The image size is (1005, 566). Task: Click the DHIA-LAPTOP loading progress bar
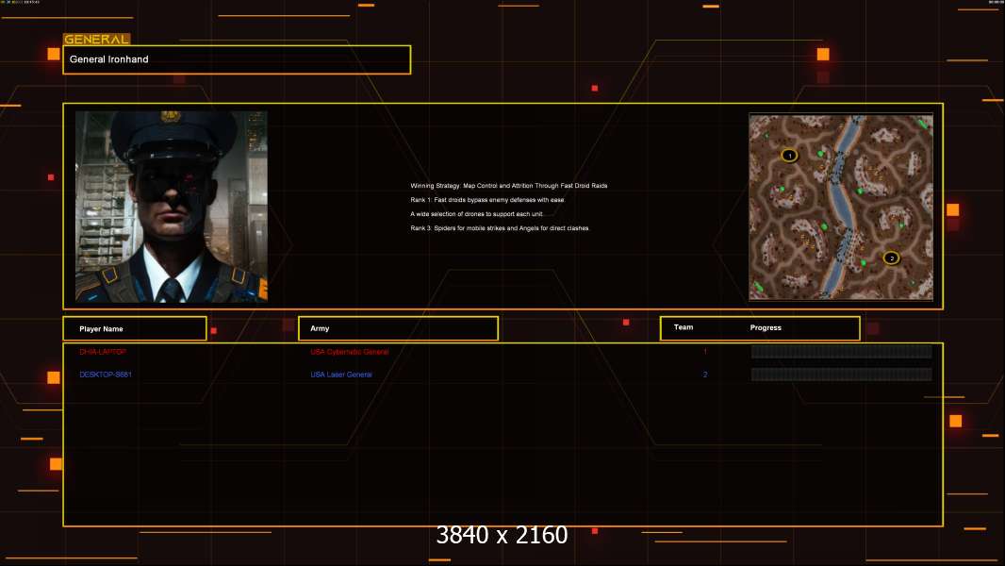(842, 351)
